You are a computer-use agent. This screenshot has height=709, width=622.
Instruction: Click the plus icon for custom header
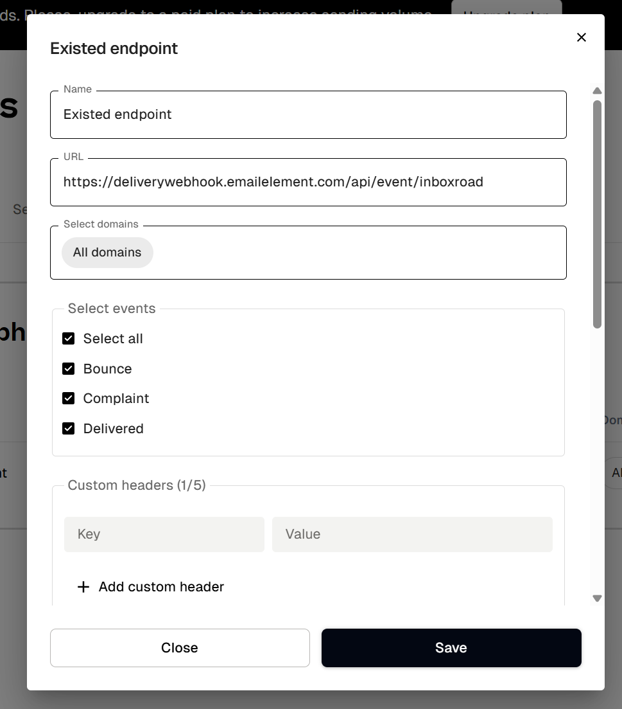(x=83, y=587)
